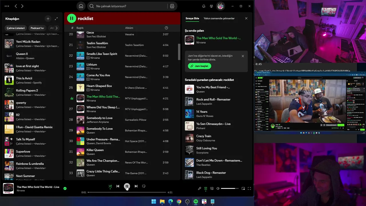Switch to Sıraya Ekle tab

[x=192, y=18]
